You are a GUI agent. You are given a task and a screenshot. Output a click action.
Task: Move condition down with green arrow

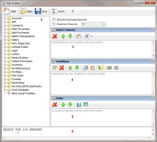point(77,68)
